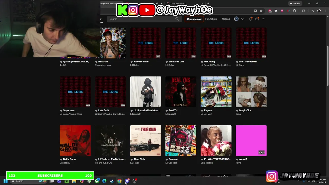Open the Gemini button in Chrome
This screenshot has height=185, width=329.
point(295,3)
